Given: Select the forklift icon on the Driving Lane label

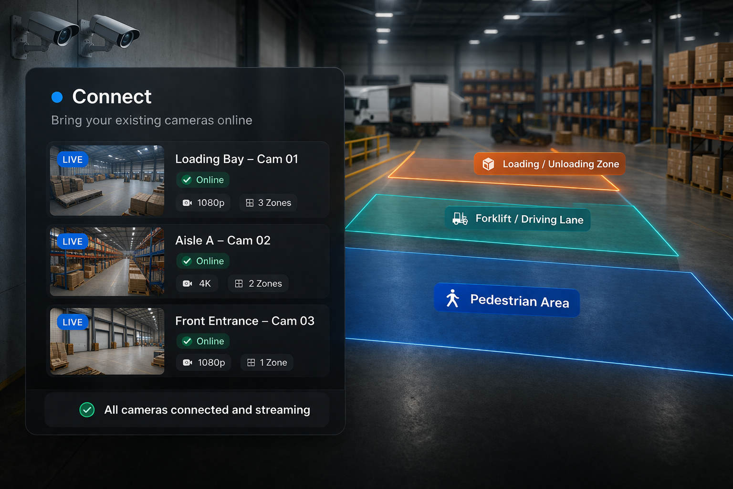Looking at the screenshot, I should pyautogui.click(x=459, y=219).
